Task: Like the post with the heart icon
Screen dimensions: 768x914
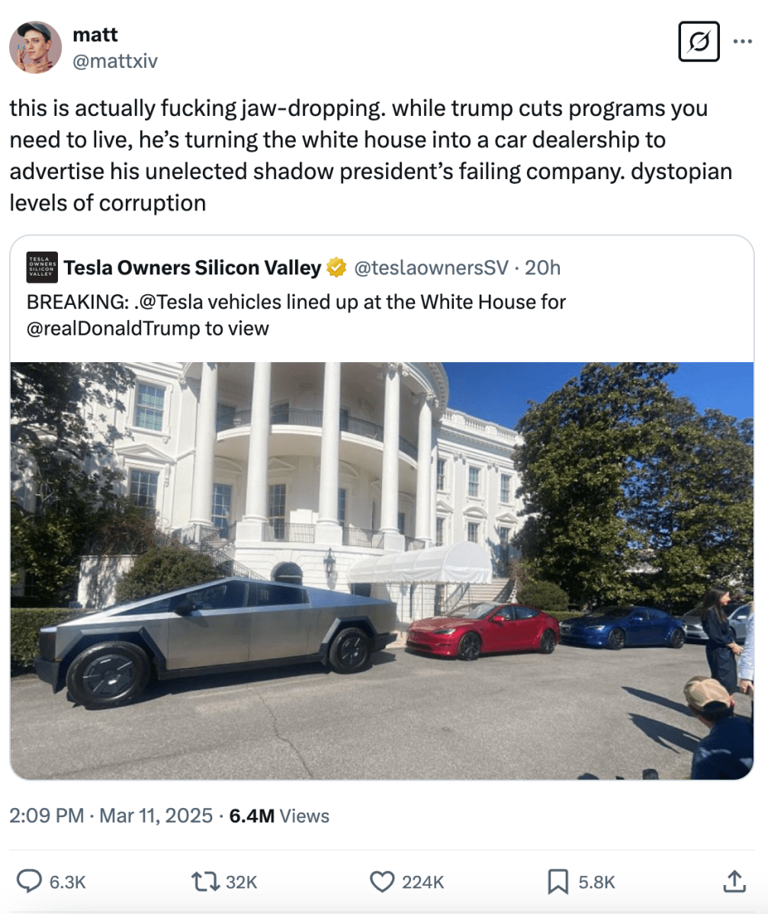Action: 382,881
